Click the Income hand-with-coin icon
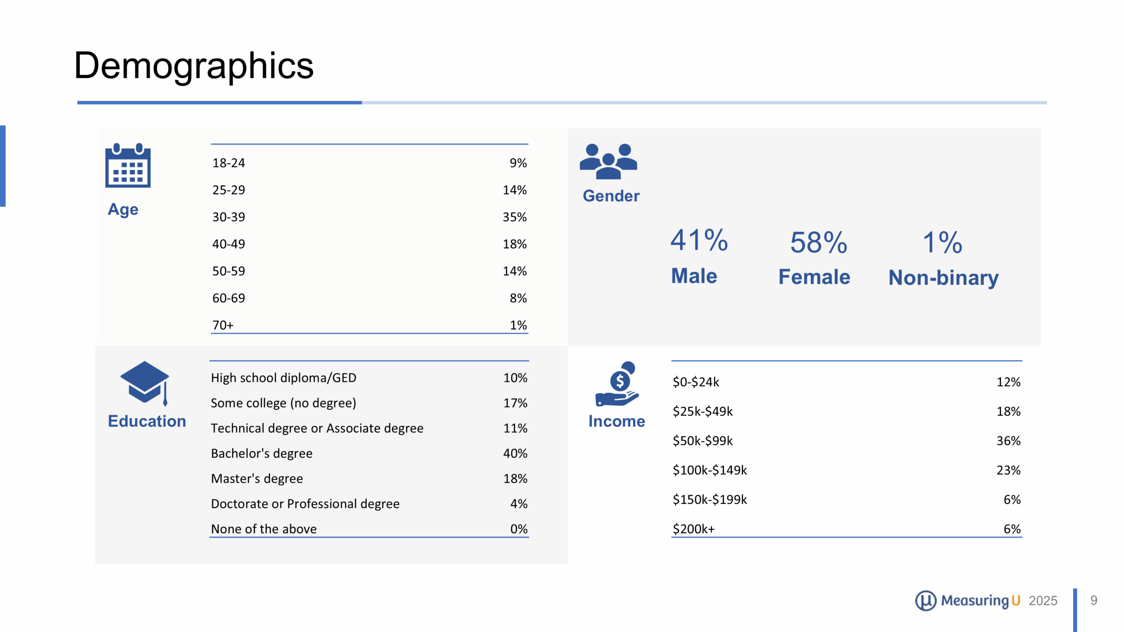Image resolution: width=1124 pixels, height=632 pixels. click(x=617, y=384)
